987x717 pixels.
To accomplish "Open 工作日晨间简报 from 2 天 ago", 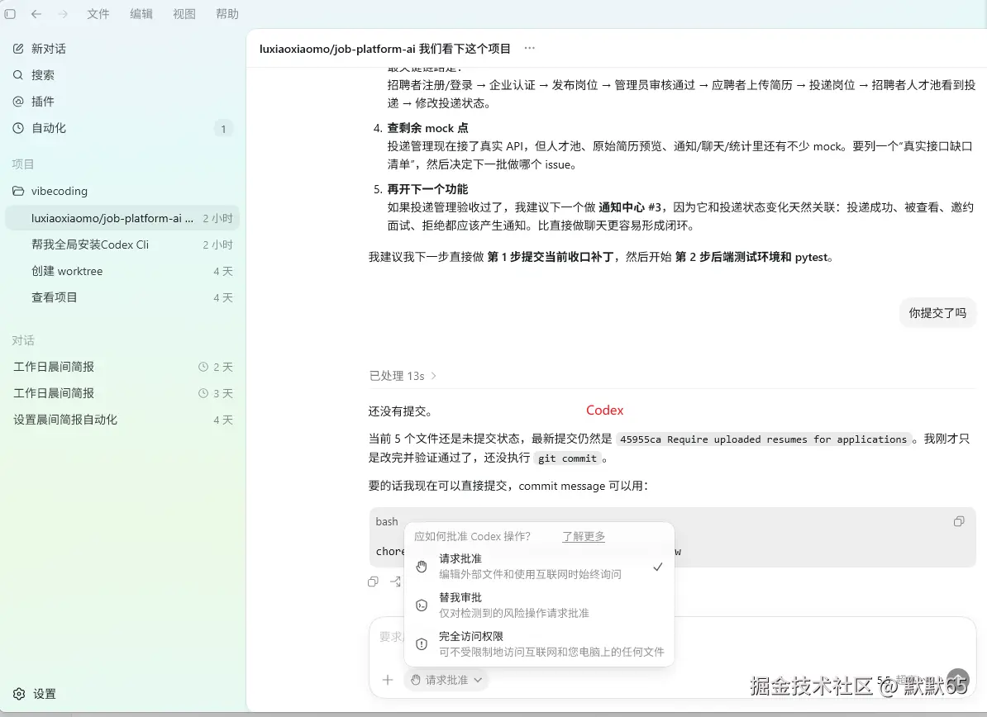I will point(122,367).
